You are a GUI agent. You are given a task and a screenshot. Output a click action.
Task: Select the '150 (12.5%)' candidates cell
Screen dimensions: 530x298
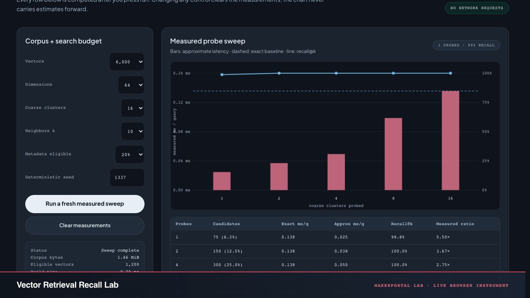pyautogui.click(x=228, y=251)
